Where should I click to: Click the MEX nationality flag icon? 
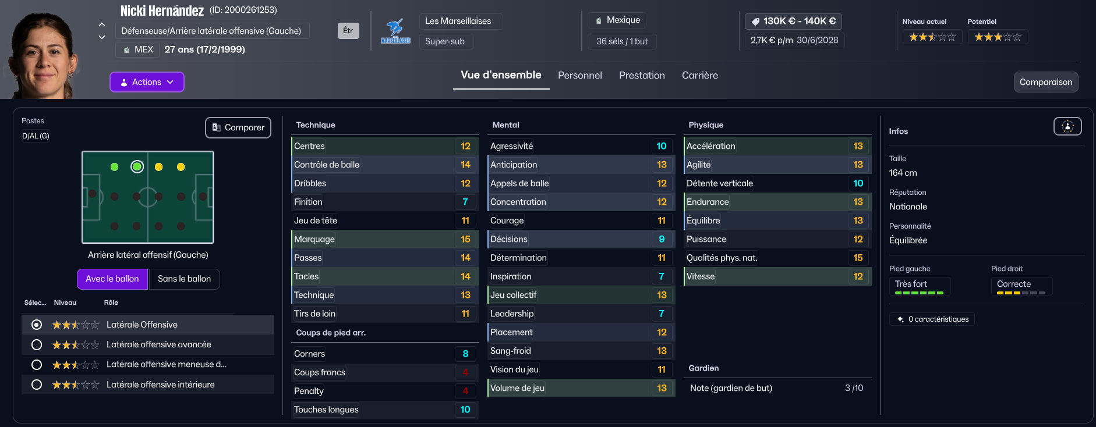pyautogui.click(x=126, y=50)
